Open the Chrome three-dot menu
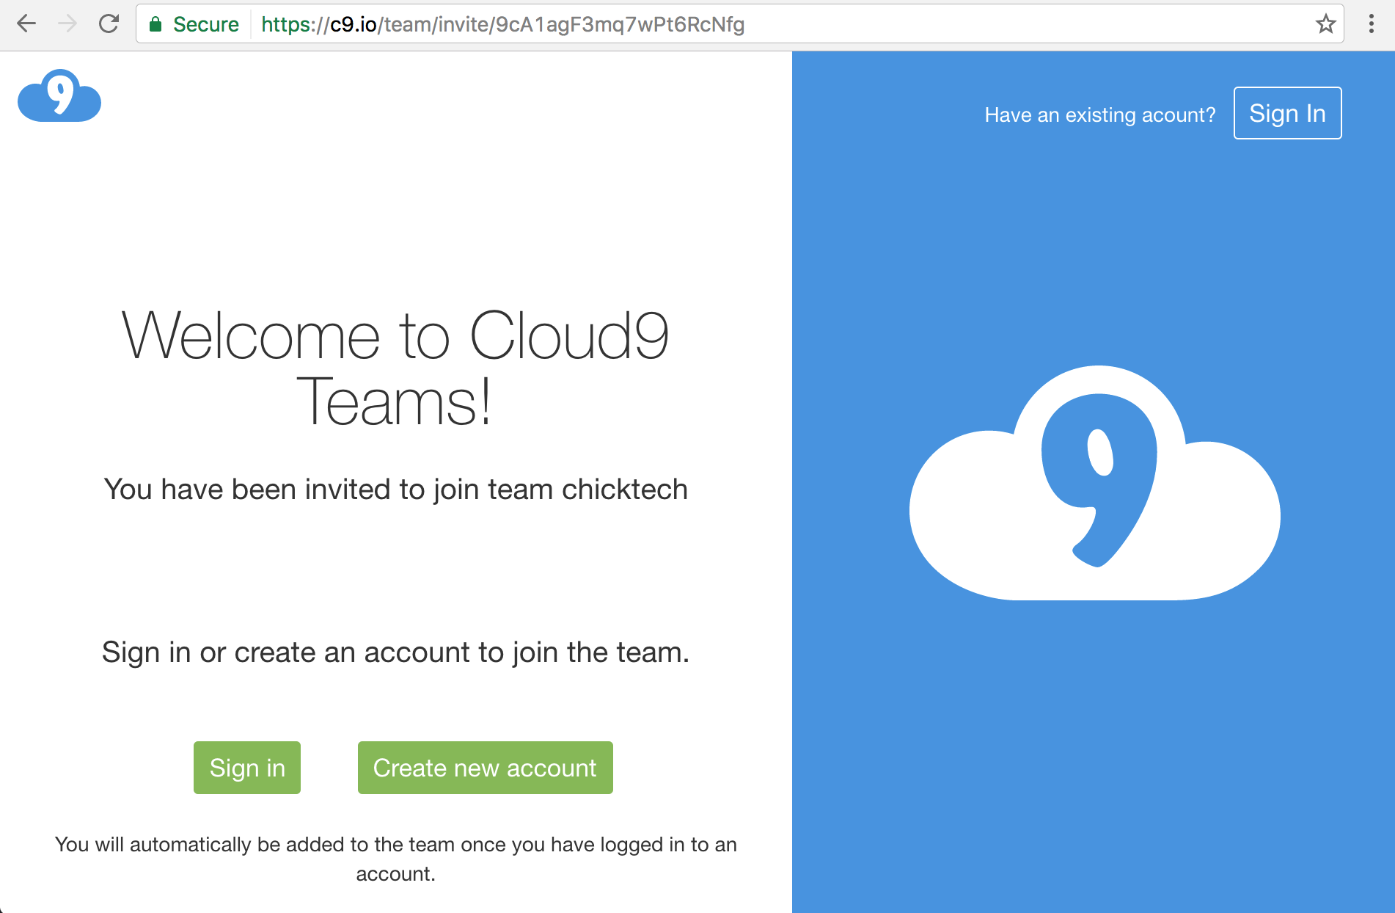Viewport: 1395px width, 913px height. tap(1371, 24)
